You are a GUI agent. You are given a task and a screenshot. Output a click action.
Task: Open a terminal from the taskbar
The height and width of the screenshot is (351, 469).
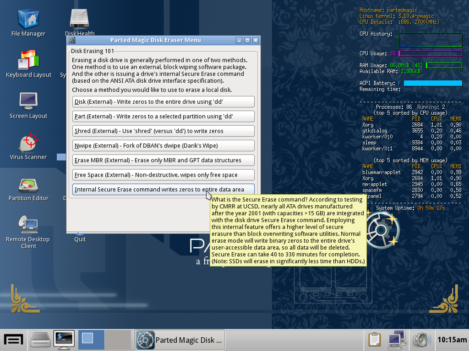point(64,340)
